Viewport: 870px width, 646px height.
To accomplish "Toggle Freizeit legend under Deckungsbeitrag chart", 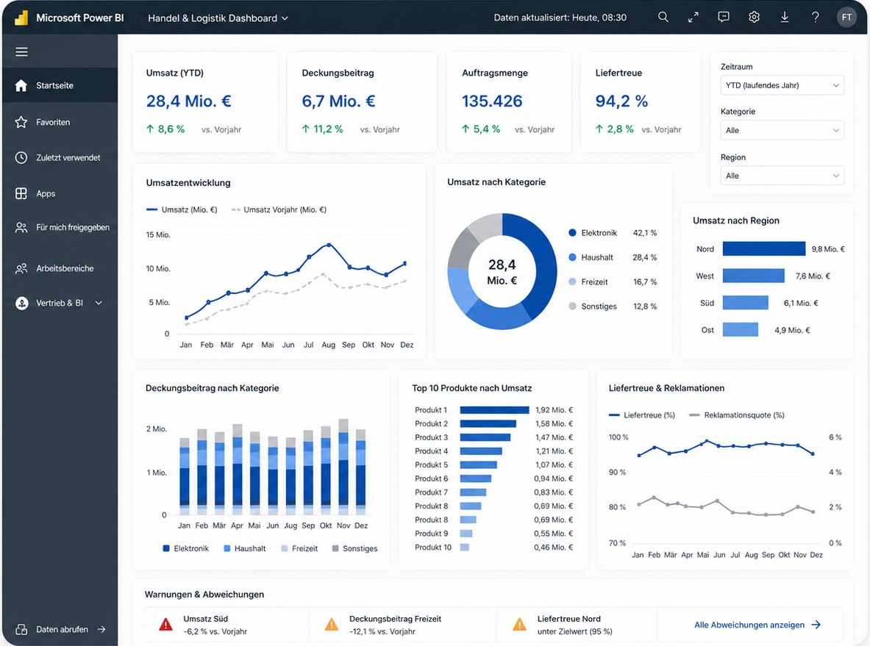I will coord(299,548).
